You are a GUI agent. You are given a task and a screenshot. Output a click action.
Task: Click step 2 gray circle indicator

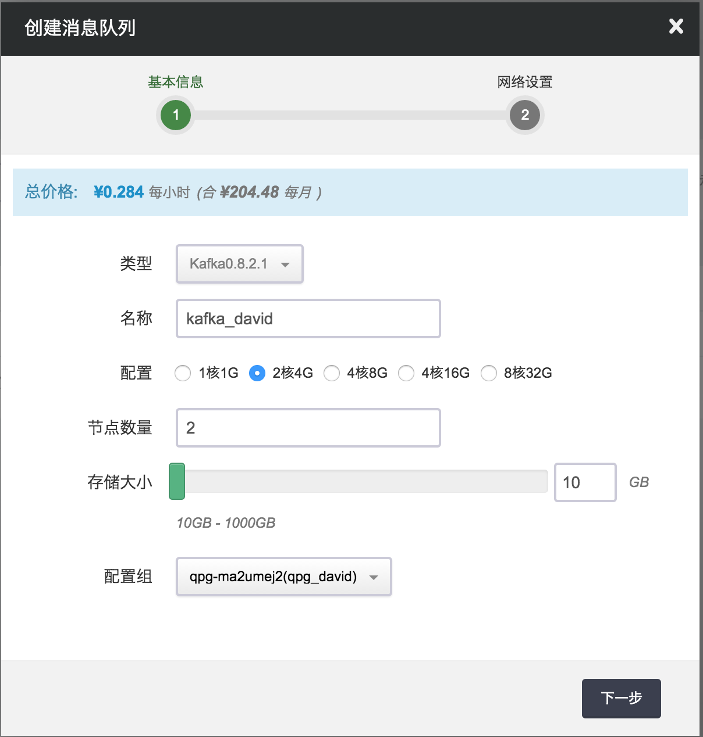(x=524, y=115)
